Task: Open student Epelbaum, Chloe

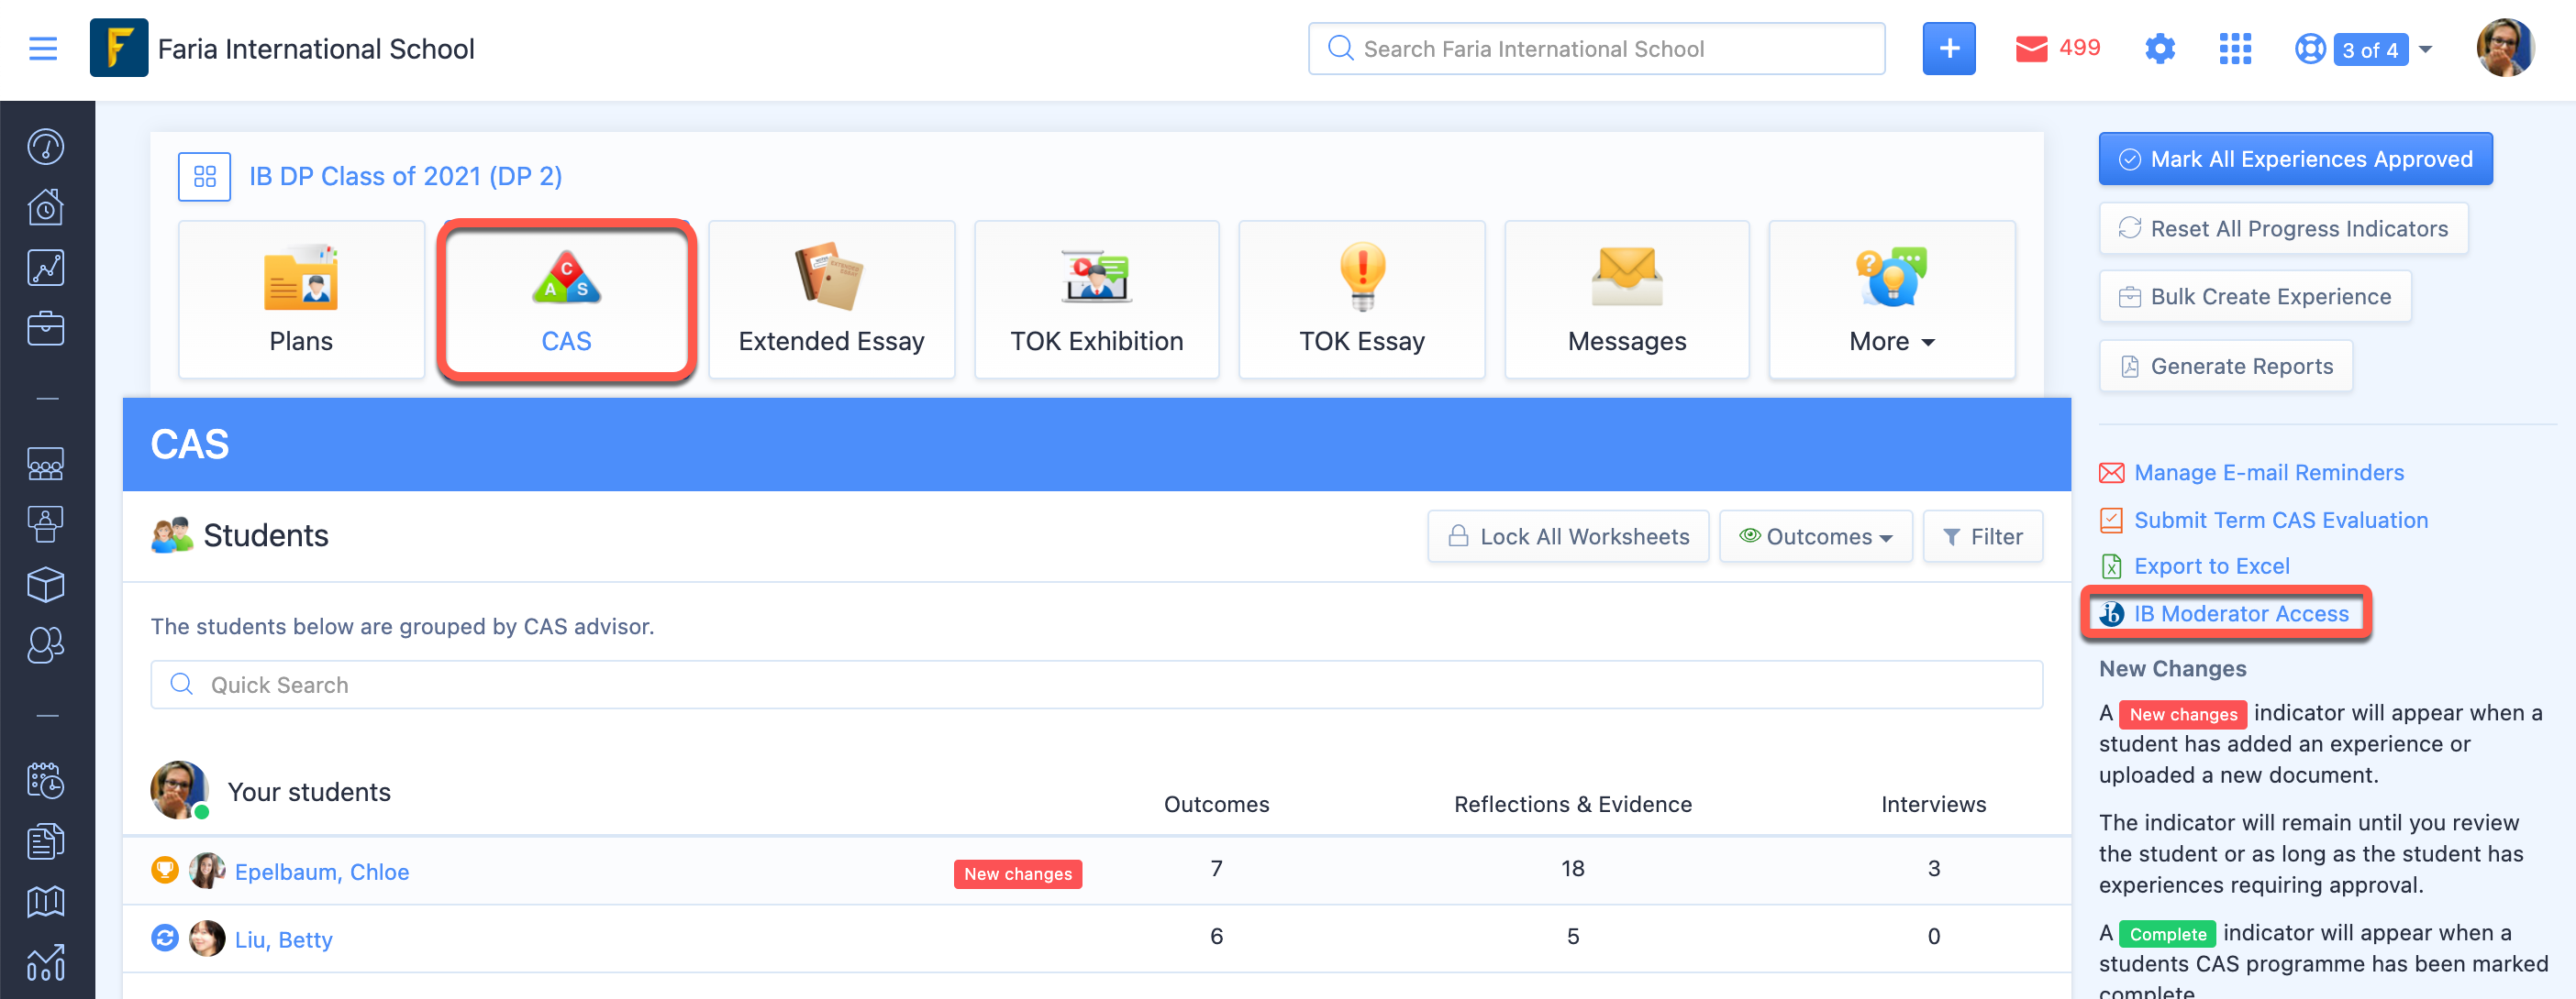Action: click(x=321, y=871)
